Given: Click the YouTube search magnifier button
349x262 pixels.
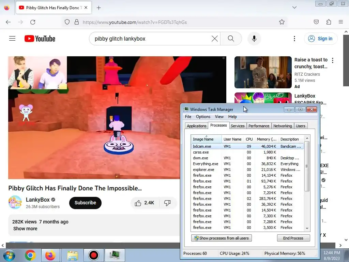Looking at the screenshot, I should coord(231,39).
